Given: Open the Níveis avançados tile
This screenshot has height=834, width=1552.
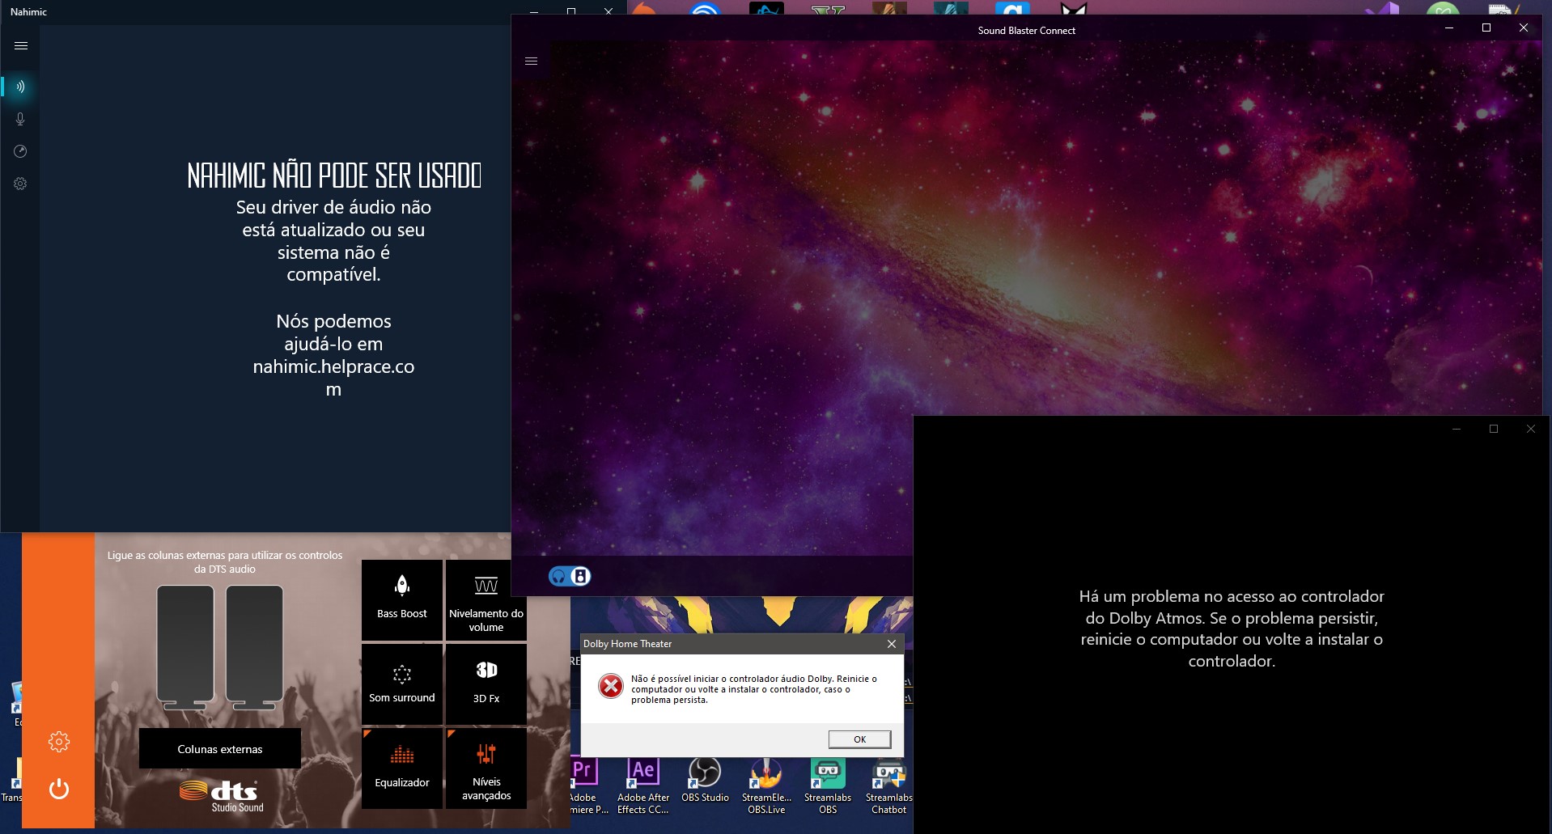Looking at the screenshot, I should click(486, 768).
